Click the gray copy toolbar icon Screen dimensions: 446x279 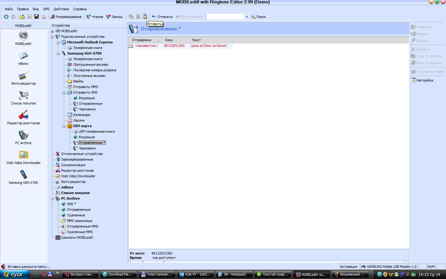coord(131,17)
